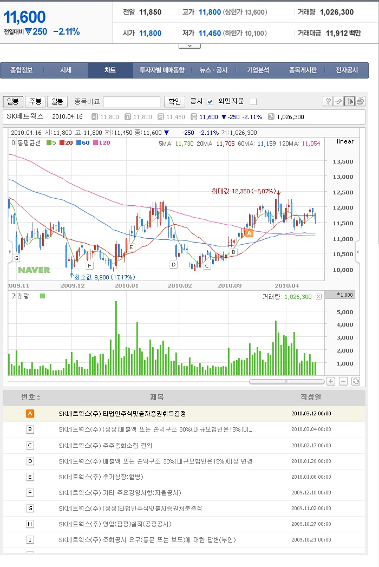
Task: Click red 20-day moving average swatch
Action: pos(62,143)
